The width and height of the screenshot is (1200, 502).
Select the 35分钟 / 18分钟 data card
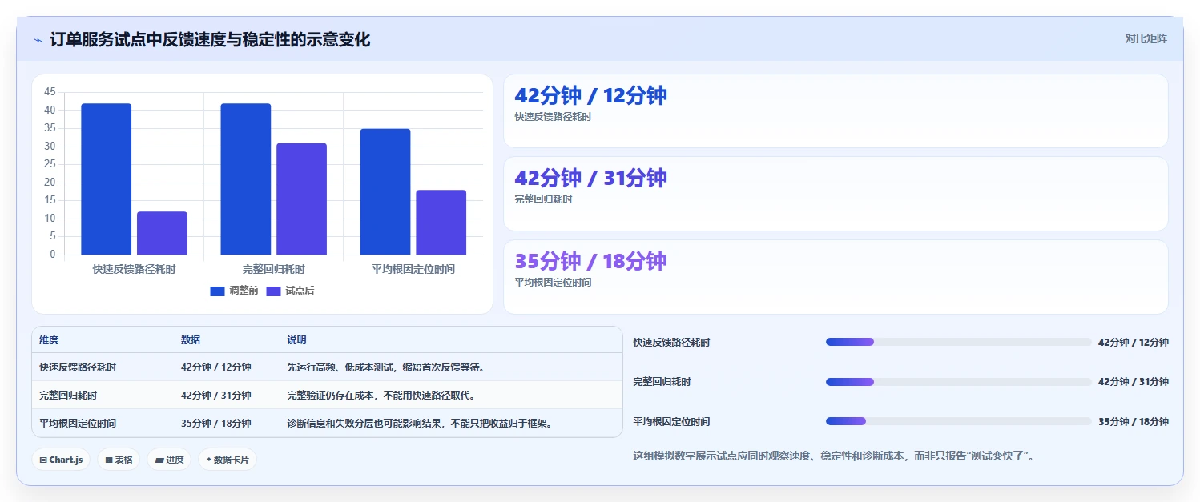pos(836,277)
